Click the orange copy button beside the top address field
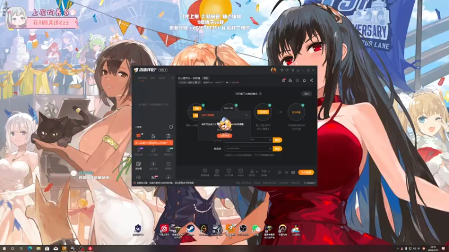This screenshot has width=449, height=252. click(x=277, y=140)
